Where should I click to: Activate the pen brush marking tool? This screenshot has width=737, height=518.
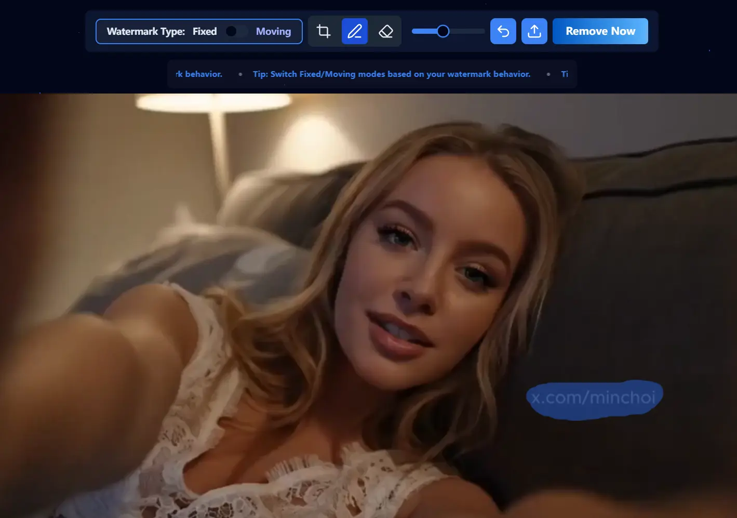tap(355, 31)
